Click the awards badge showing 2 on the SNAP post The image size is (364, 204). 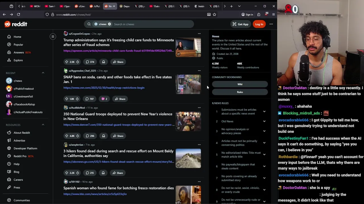pyautogui.click(x=104, y=99)
